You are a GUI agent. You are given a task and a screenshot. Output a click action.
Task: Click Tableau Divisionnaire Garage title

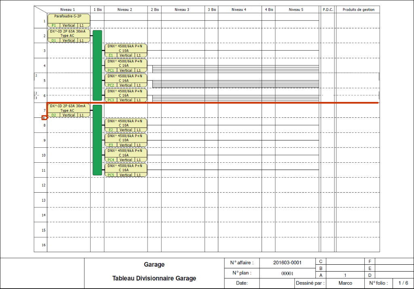coord(154,278)
